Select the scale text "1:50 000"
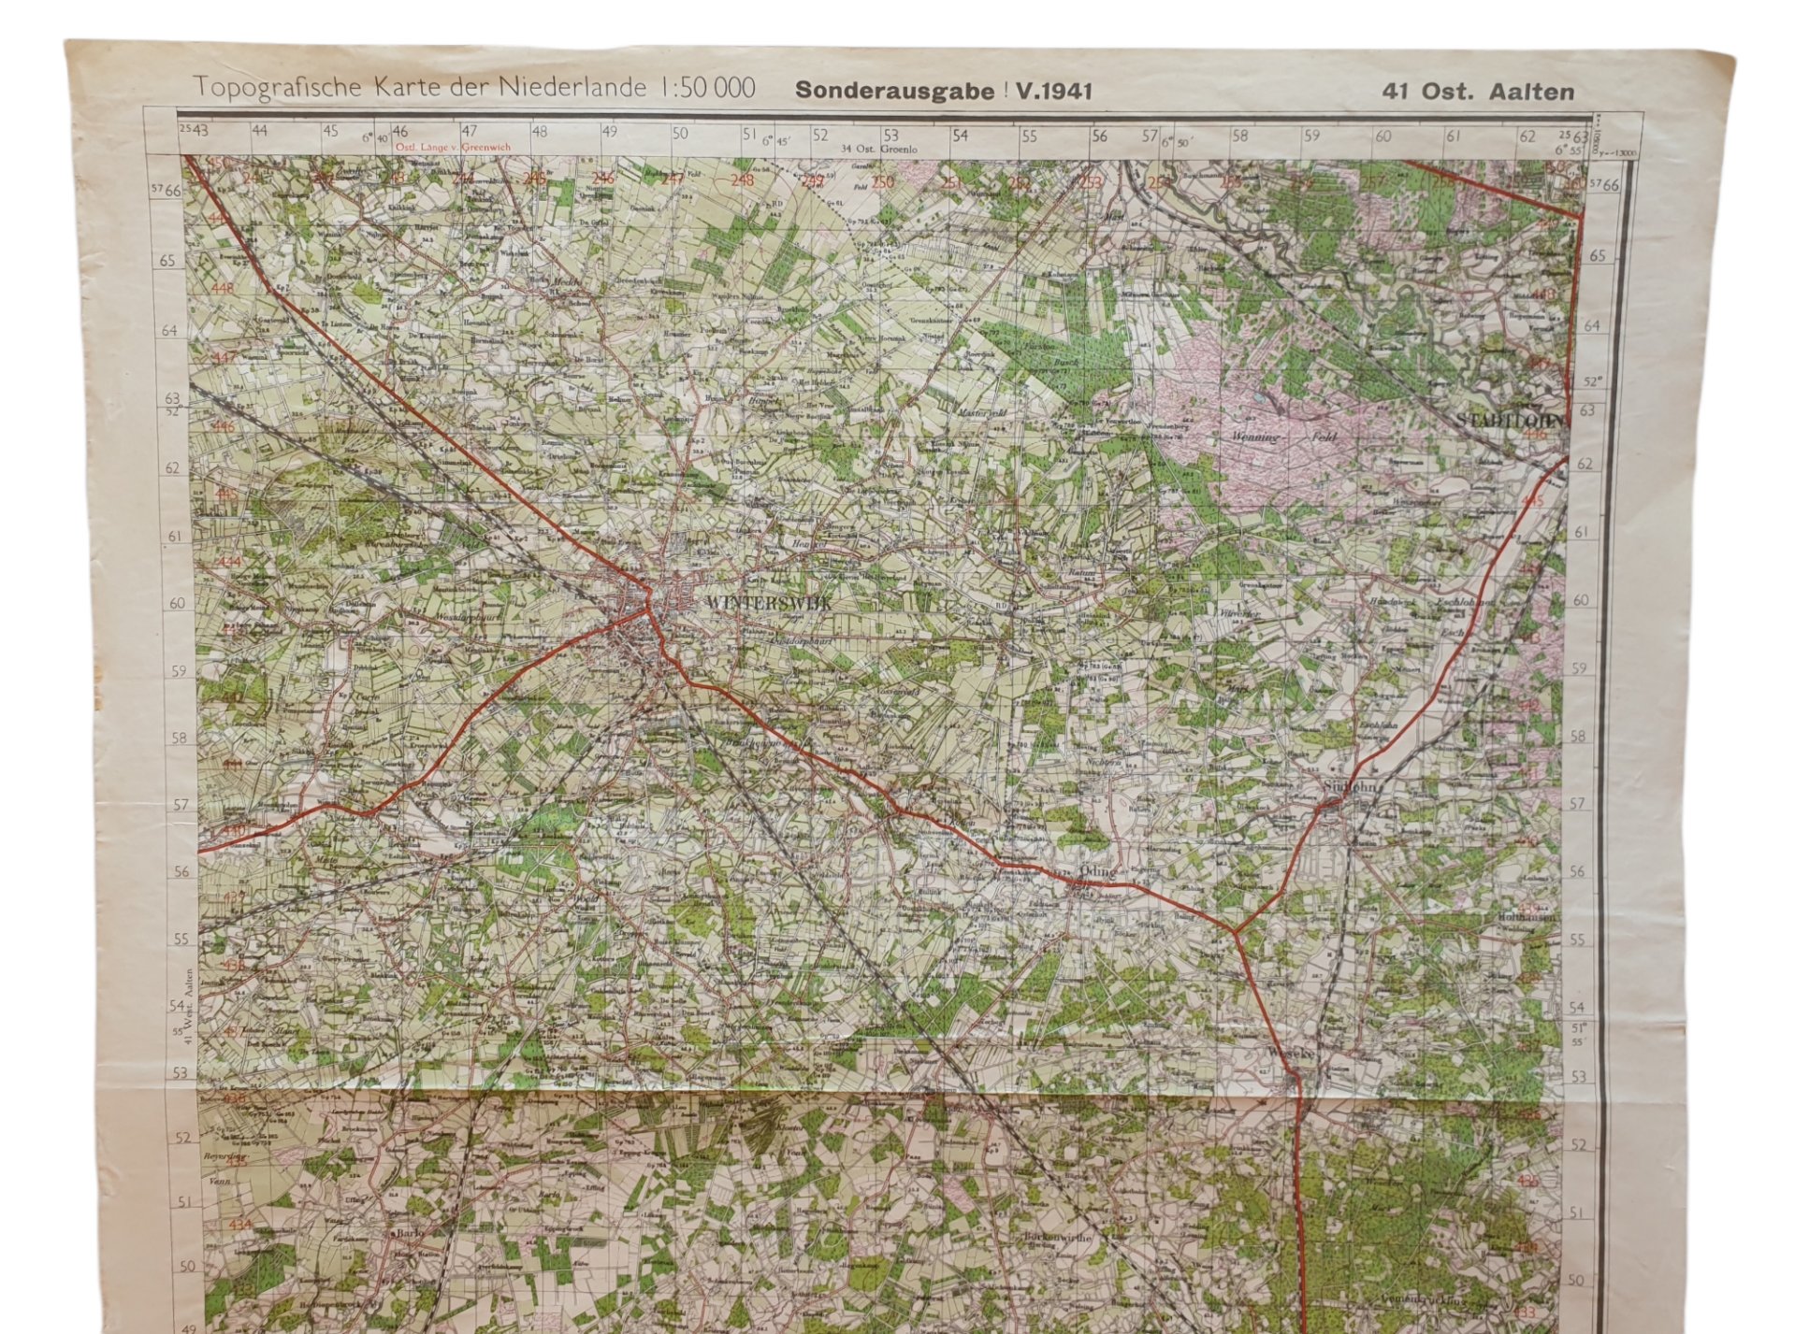This screenshot has width=1795, height=1334. [707, 88]
